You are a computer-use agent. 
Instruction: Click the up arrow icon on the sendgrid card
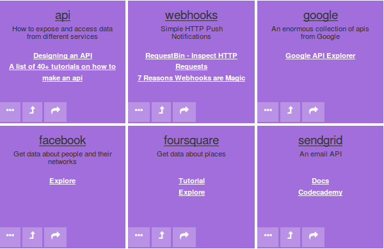290,237
